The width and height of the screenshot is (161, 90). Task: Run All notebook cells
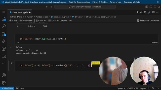pos(41,20)
